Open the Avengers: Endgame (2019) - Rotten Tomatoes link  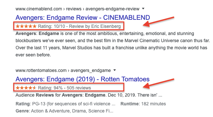(x=82, y=79)
